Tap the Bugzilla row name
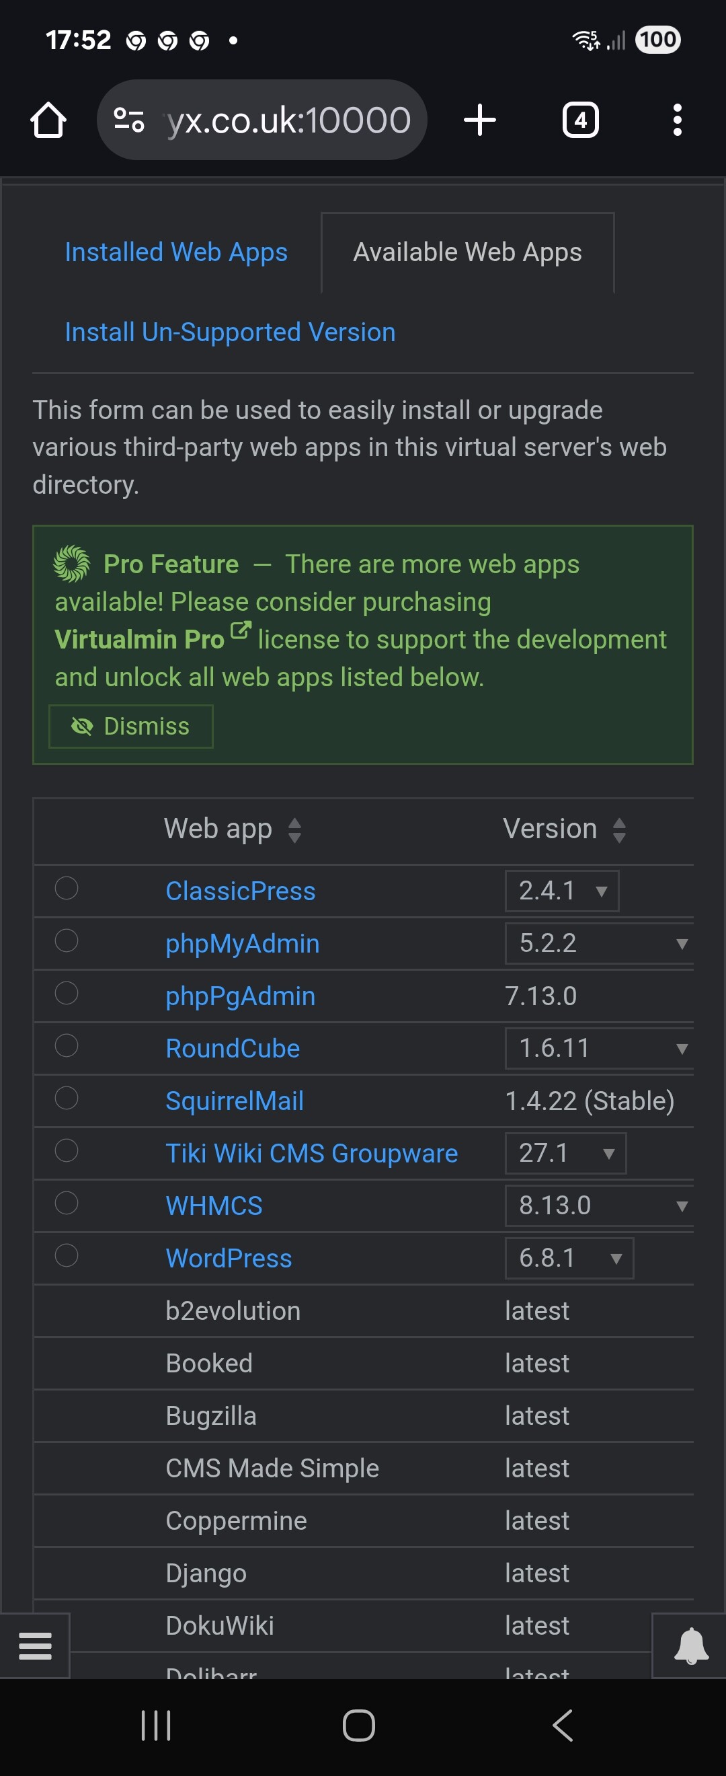726x1776 pixels. coord(211,1415)
